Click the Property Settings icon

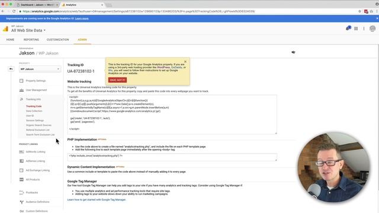coord(21,80)
